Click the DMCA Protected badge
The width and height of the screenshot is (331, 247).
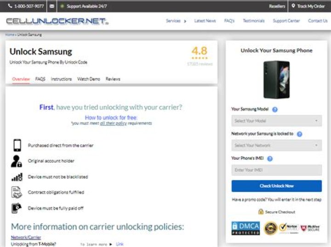[245, 228]
